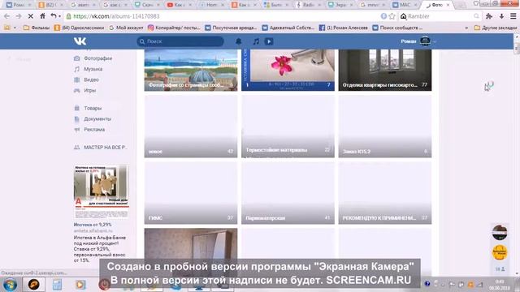The image size is (520, 292).
Task: Click the Alfa-Bank mortgage ad image
Action: 101,191
